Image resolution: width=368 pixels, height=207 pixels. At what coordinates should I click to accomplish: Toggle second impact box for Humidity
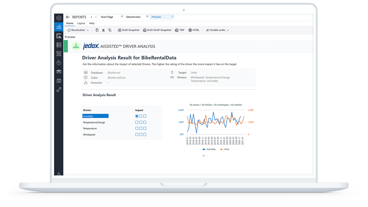(x=141, y=116)
